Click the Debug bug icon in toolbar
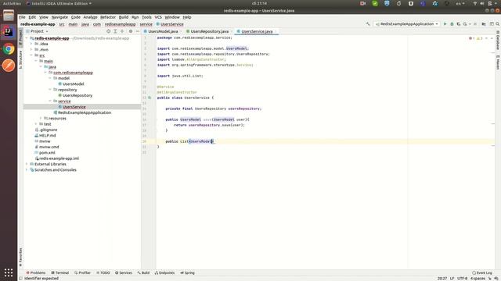 point(452,24)
